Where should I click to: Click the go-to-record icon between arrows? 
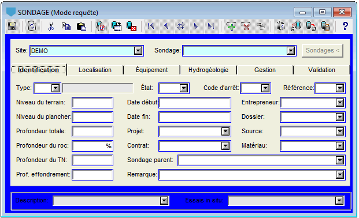click(x=181, y=27)
